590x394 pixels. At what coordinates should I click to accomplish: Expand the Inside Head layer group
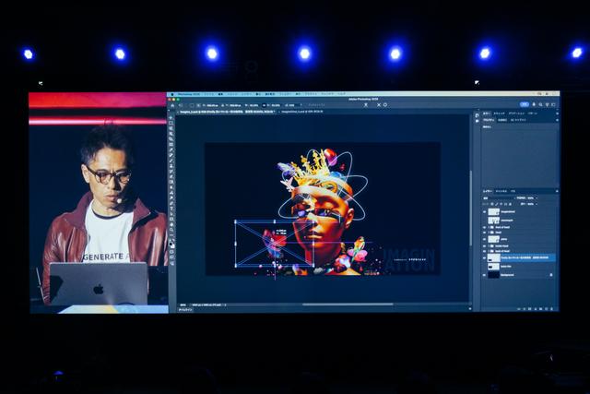[x=490, y=246]
